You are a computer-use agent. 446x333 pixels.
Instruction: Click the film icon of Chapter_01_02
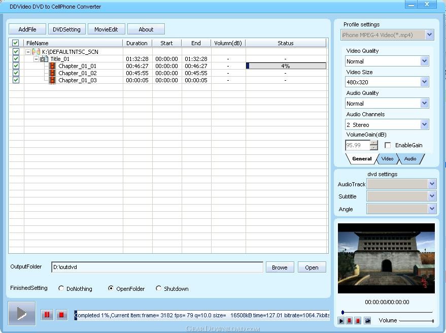pos(52,73)
